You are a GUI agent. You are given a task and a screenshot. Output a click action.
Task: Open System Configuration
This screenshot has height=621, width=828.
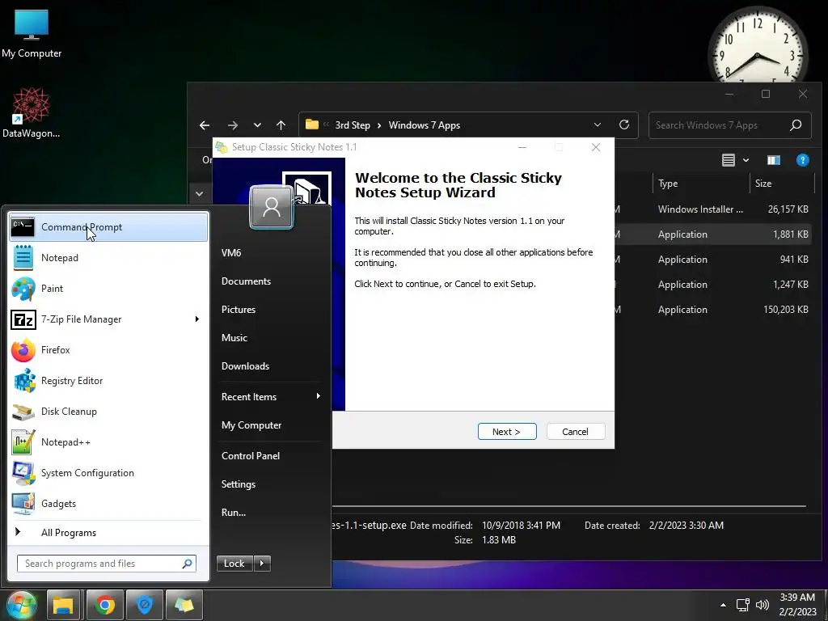108,472
